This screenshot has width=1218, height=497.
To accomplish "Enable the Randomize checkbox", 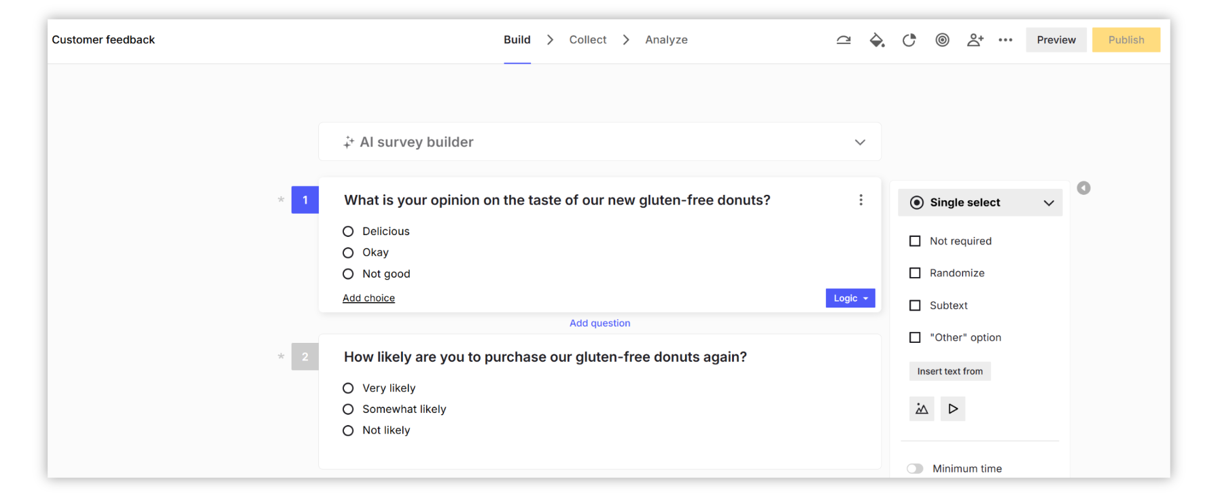I will point(915,273).
